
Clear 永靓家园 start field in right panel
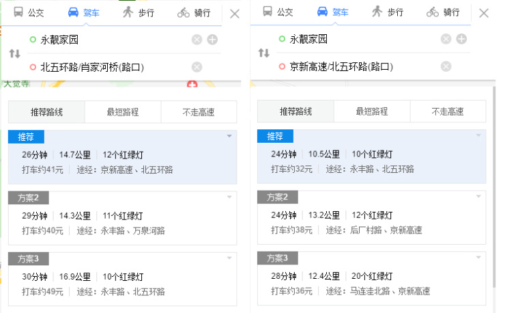coord(446,39)
